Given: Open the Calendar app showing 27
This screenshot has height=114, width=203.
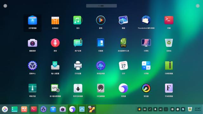Looking at the screenshot, I should coord(123,66).
